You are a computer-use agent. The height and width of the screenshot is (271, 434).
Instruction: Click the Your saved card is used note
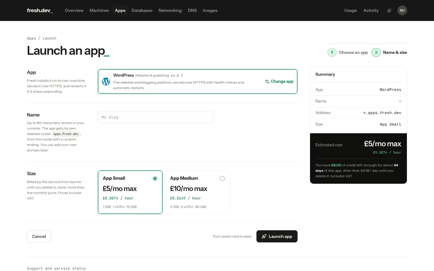232,236
